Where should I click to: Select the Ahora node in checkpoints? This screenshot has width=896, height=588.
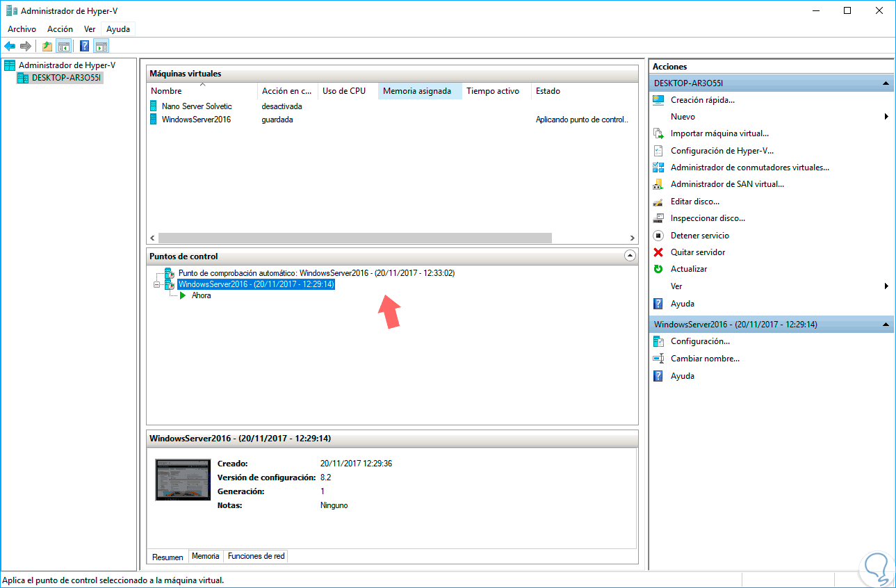[201, 295]
